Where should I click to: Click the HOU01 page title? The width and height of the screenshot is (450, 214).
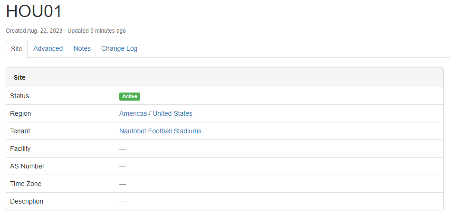(34, 12)
